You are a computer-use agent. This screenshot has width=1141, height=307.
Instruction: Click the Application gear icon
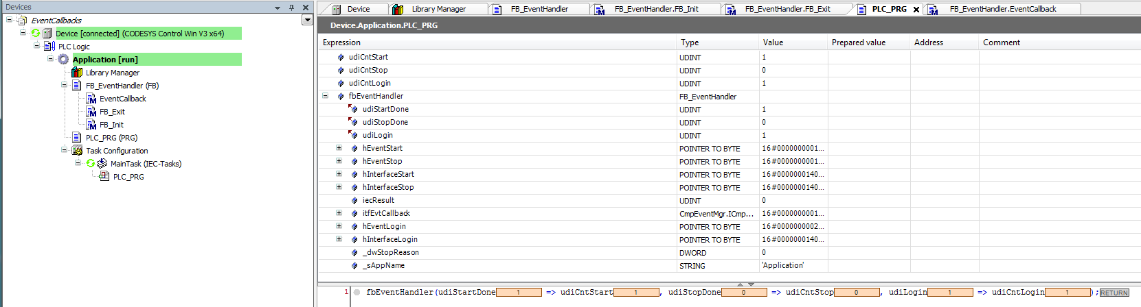(63, 60)
